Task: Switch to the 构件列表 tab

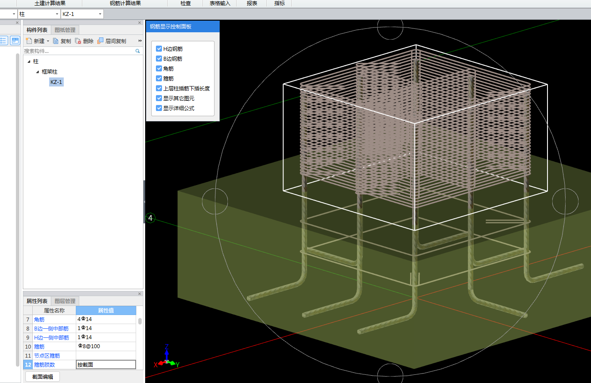Action: click(x=37, y=30)
